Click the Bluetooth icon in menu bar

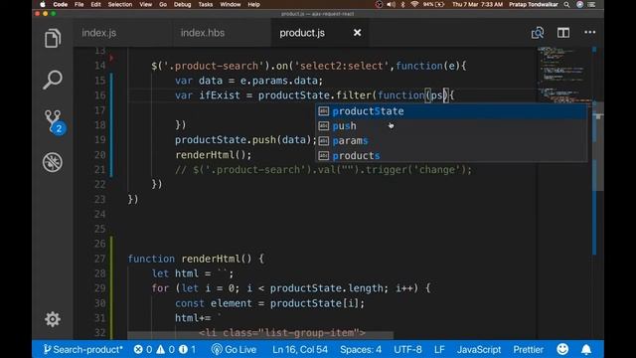tap(402, 4)
